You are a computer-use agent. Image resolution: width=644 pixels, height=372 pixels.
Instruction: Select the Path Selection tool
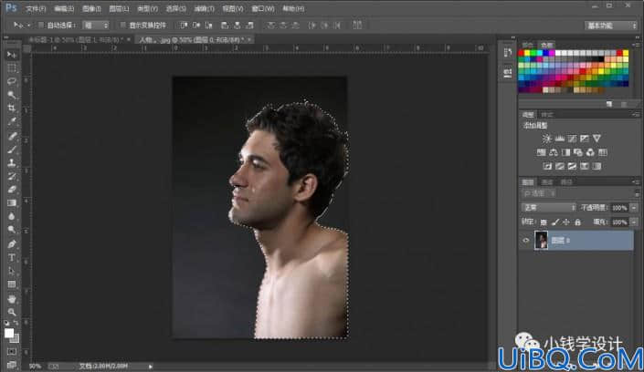12,271
